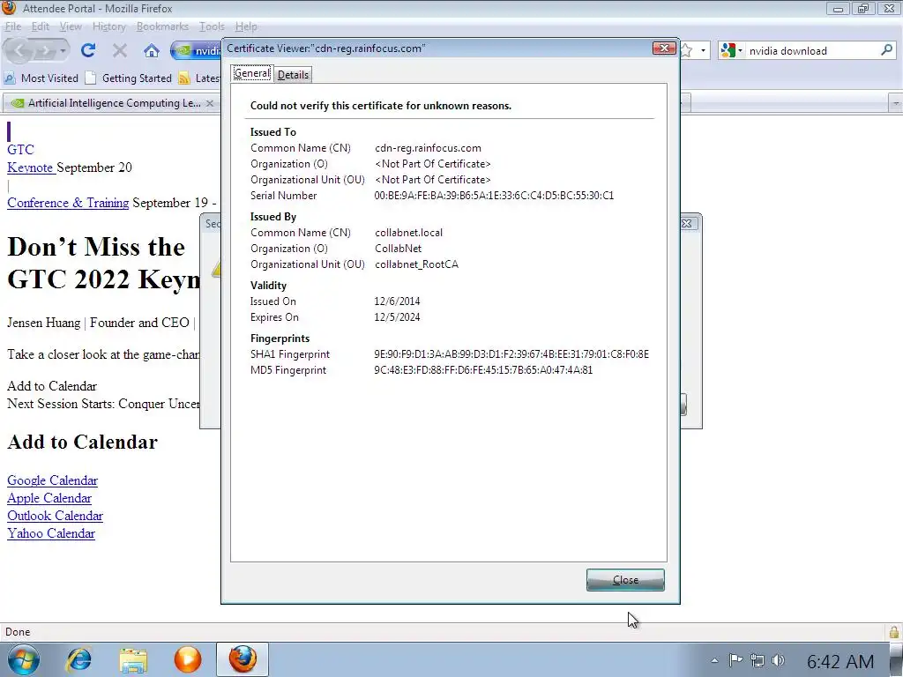Screen dimensions: 903x677
Task: Open the Help menu
Action: click(246, 26)
